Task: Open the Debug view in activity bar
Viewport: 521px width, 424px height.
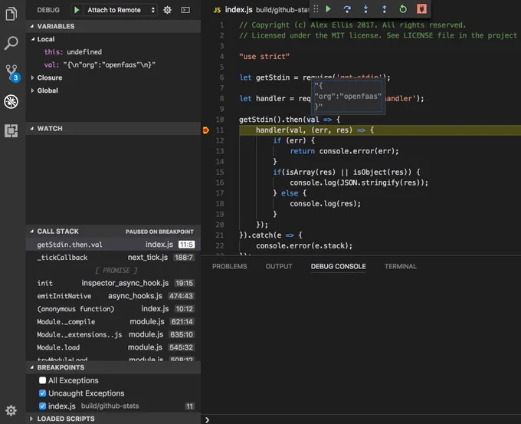Action: click(11, 101)
